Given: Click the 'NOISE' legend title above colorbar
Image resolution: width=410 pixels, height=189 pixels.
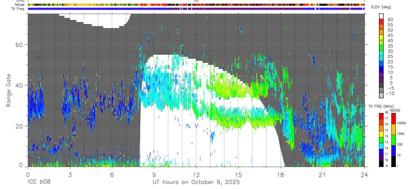Looking at the screenshot, I should [x=395, y=110].
